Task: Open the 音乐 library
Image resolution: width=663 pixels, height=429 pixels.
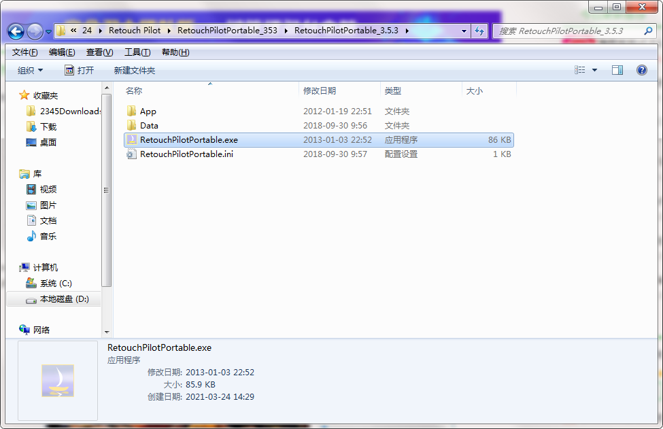Action: coord(41,237)
